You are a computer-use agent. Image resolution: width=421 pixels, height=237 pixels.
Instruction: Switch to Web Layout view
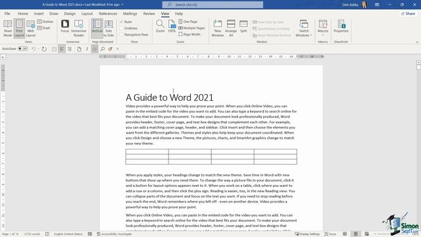coord(31,28)
